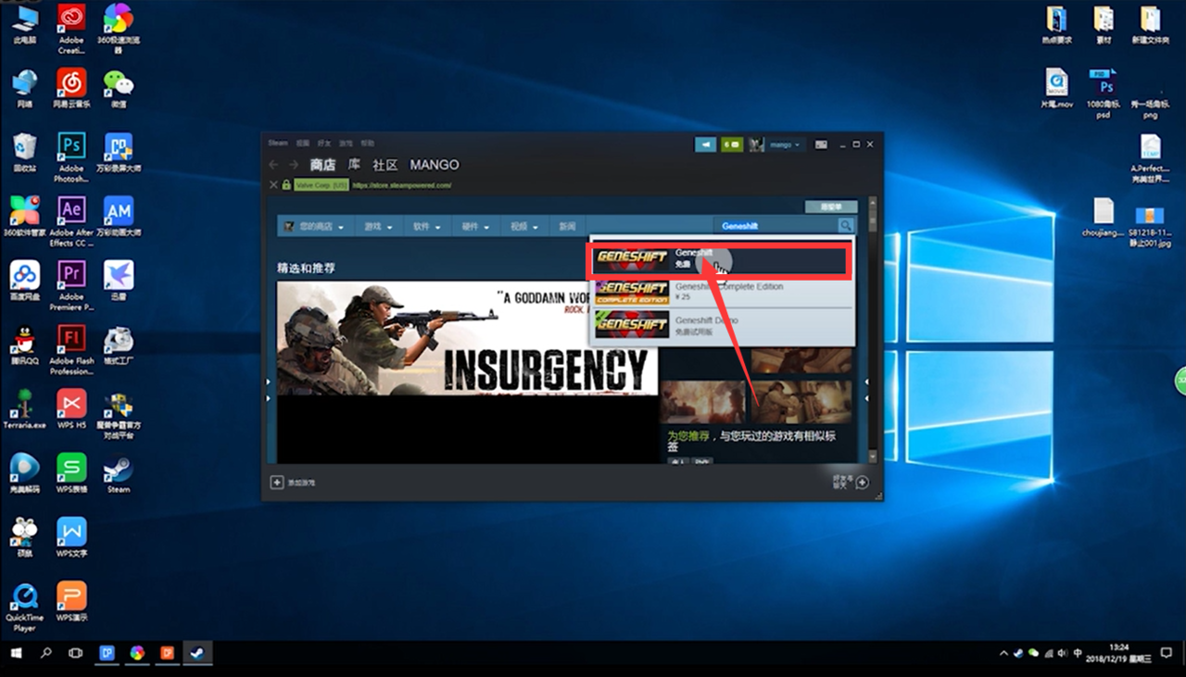
Task: Stop page loading with the X icon
Action: 273,185
